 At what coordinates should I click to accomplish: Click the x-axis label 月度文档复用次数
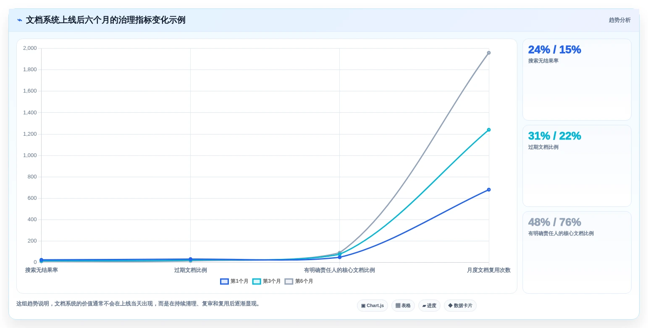pyautogui.click(x=489, y=270)
